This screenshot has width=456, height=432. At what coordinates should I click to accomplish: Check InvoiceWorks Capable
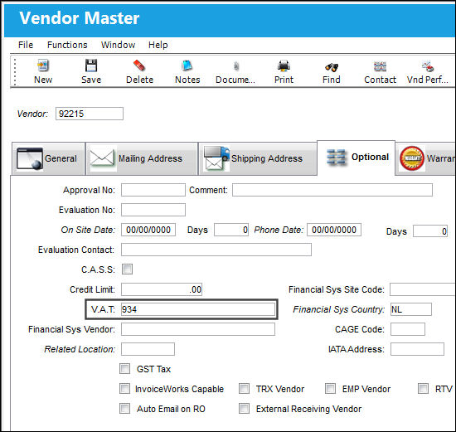point(124,388)
